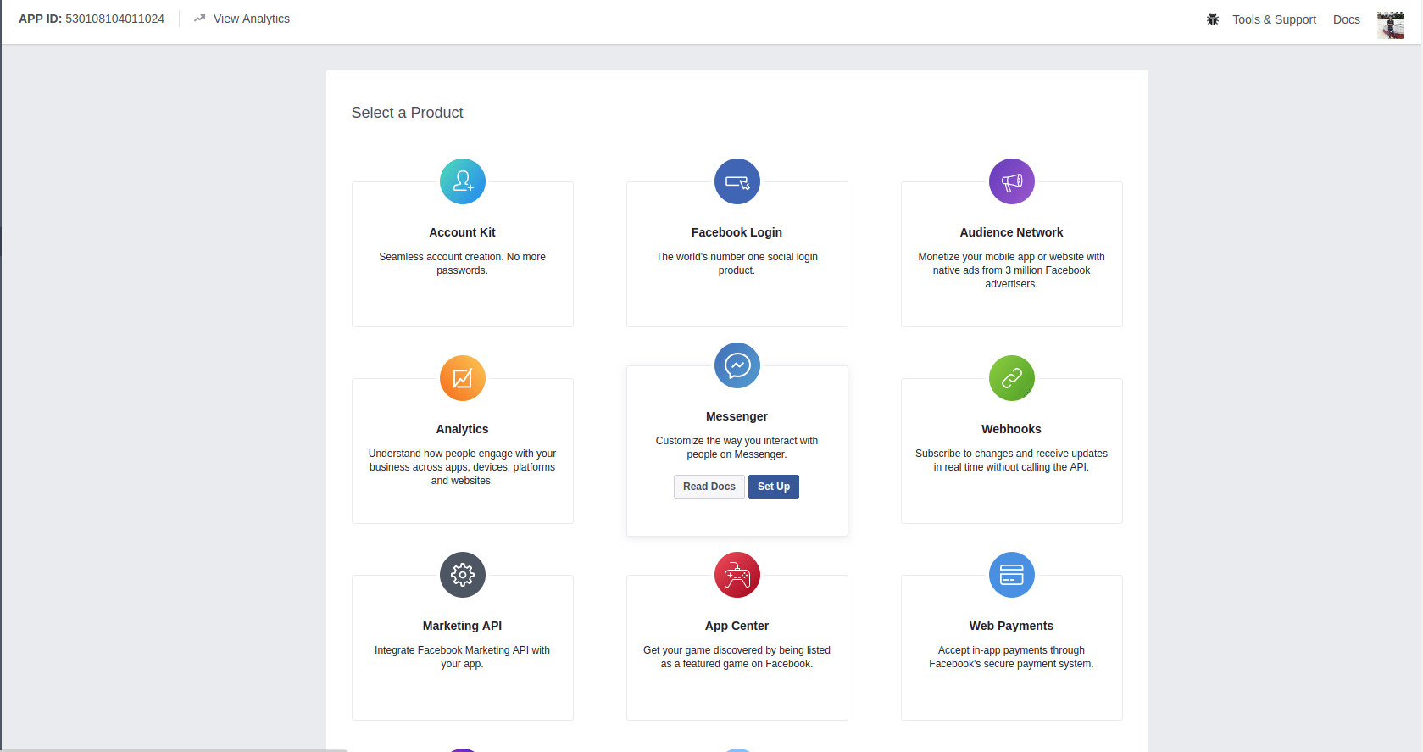Click the Audience Network megaphone icon
The width and height of the screenshot is (1423, 752).
pos(1012,181)
